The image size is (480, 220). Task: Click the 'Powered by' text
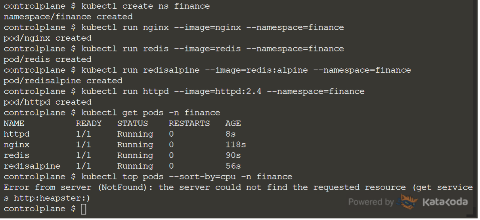click(x=371, y=202)
